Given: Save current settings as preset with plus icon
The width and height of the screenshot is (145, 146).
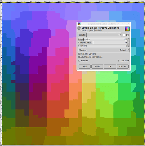Looking at the screenshot, I should point(124,35).
